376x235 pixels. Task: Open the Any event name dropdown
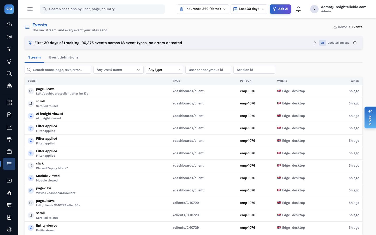click(x=119, y=70)
